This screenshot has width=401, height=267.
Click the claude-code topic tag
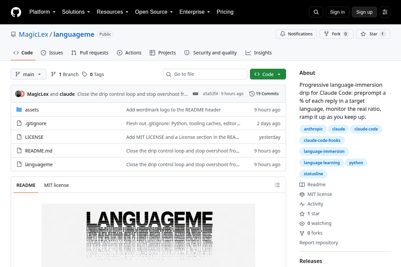(x=366, y=129)
